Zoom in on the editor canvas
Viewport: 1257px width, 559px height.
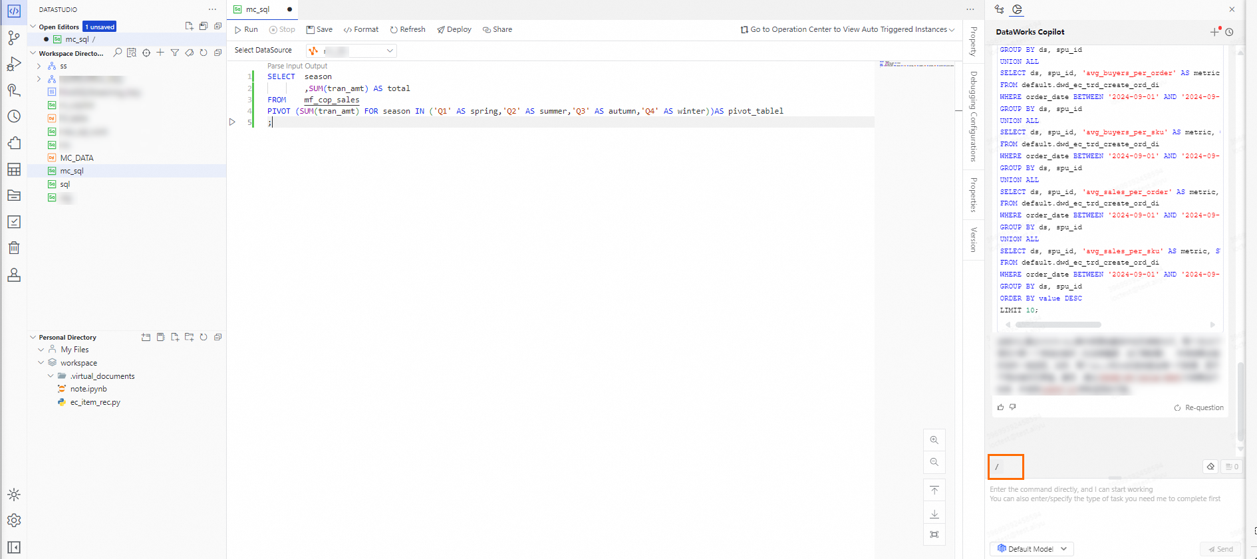934,440
